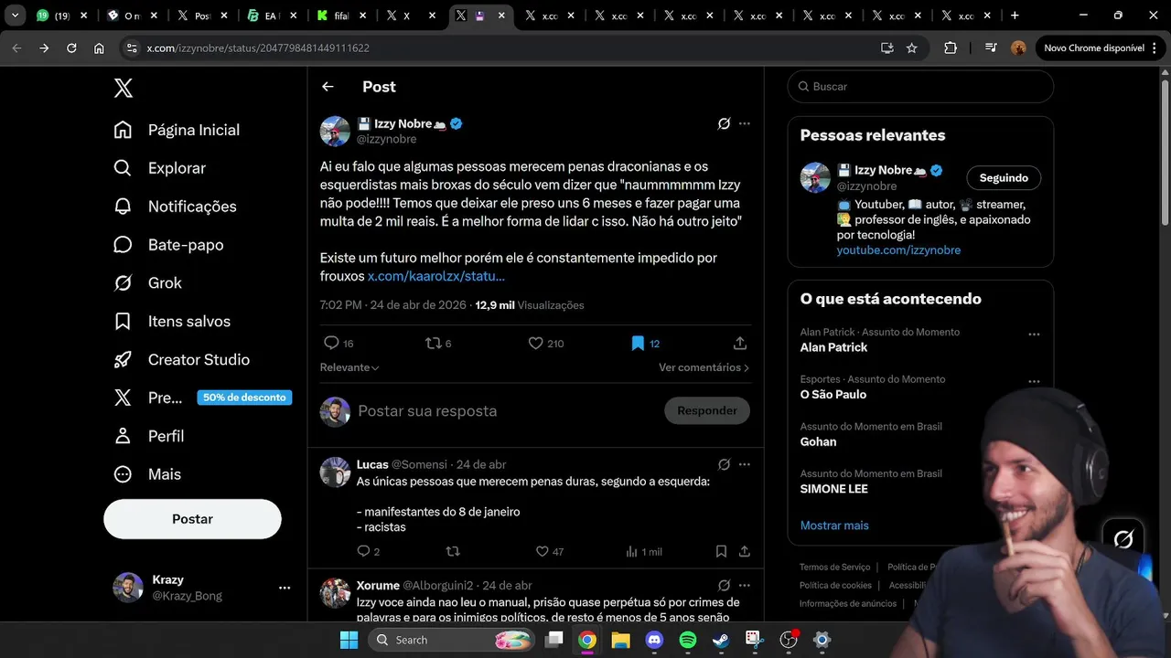Open the Explorar page
Viewport: 1171px width, 658px height.
coord(160,168)
